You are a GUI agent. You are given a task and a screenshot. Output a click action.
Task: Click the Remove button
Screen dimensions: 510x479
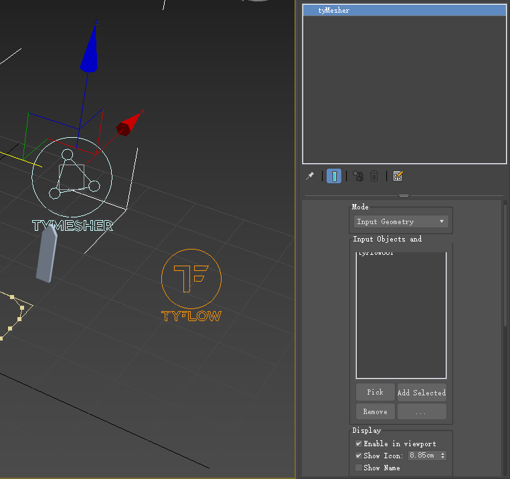375,411
